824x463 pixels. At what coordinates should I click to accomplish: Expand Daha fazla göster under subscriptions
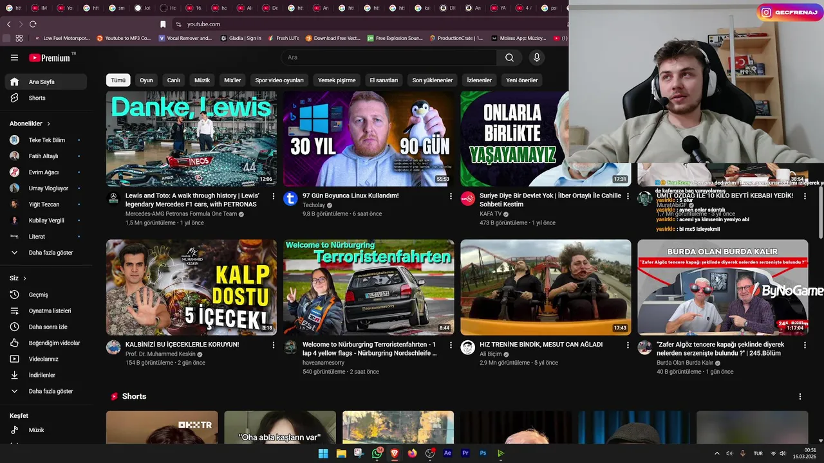pyautogui.click(x=46, y=253)
